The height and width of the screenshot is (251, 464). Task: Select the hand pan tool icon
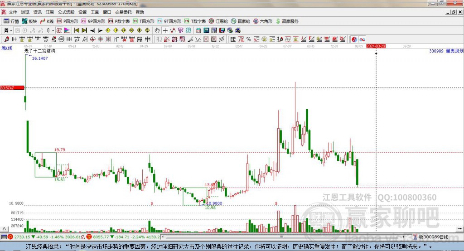157,30
